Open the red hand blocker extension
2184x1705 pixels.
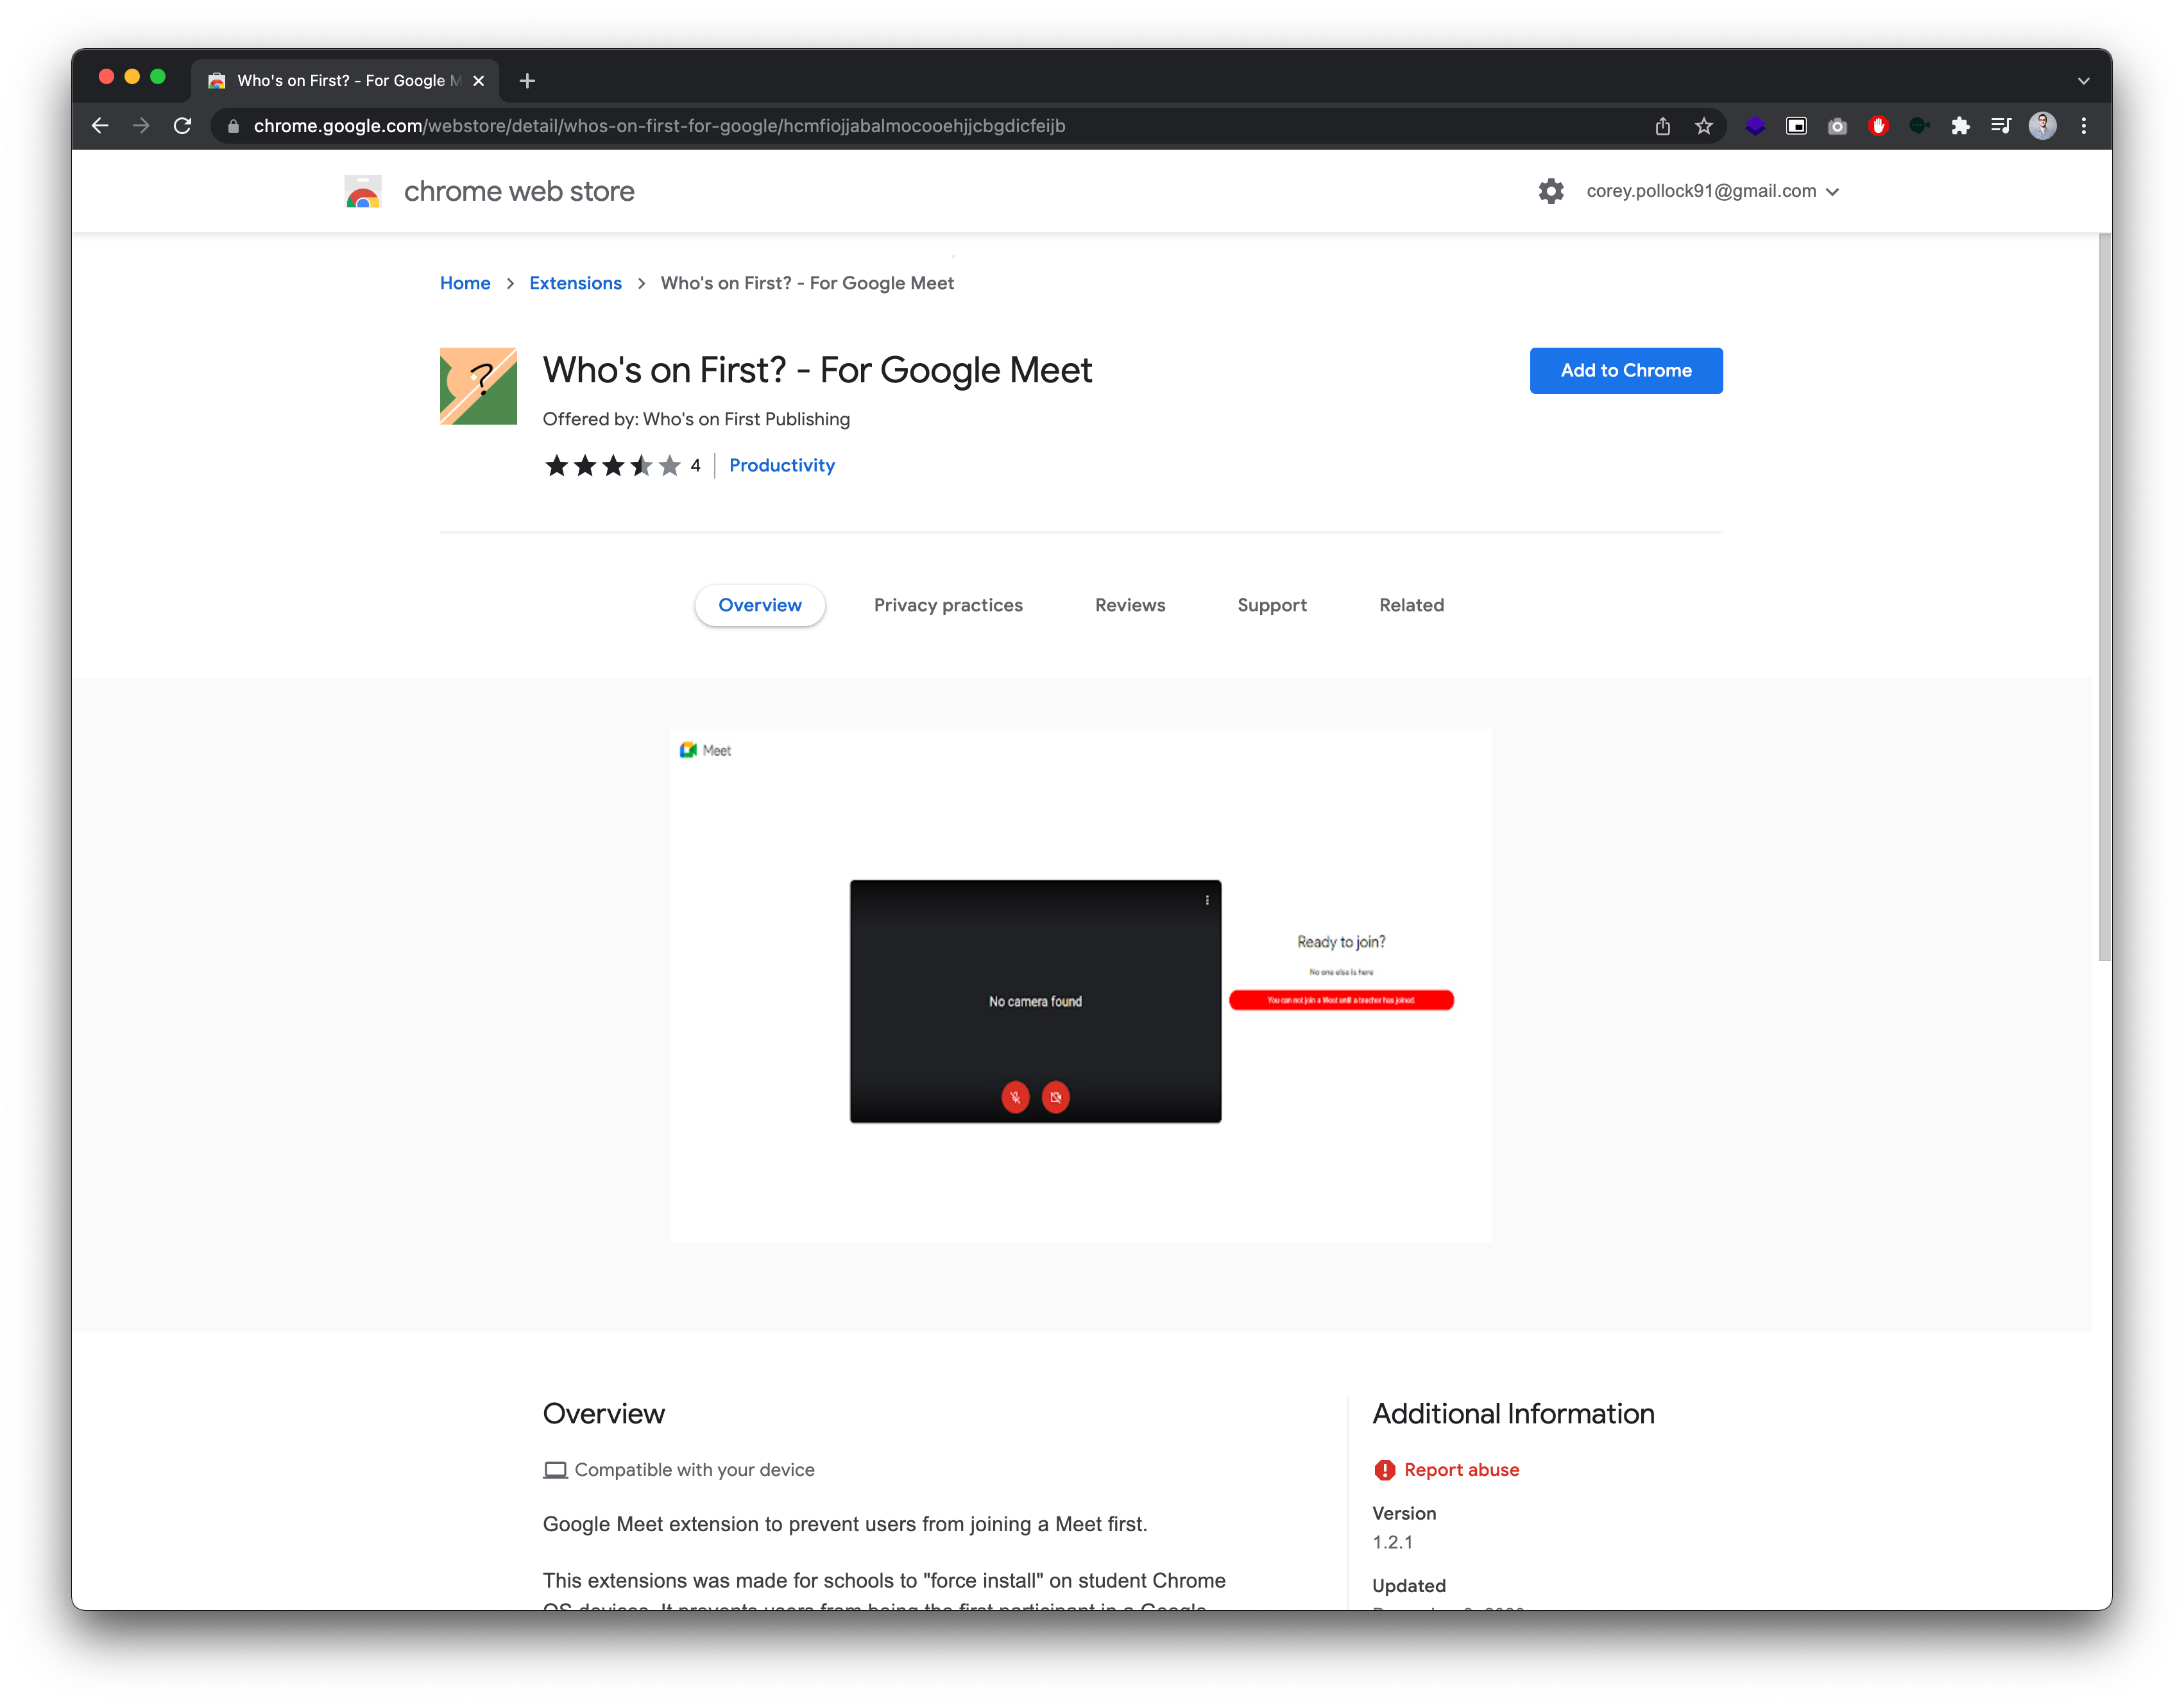pos(1878,126)
